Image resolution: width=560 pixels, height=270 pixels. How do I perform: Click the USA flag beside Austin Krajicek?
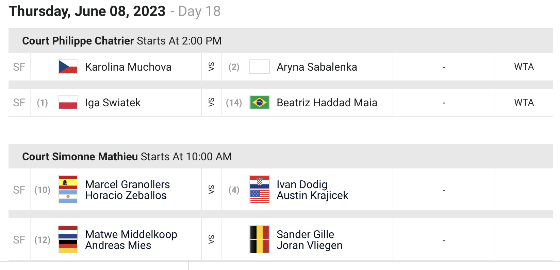pos(260,196)
